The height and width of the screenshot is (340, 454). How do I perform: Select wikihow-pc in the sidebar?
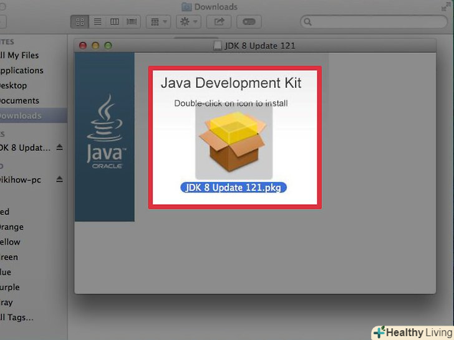pyautogui.click(x=20, y=180)
